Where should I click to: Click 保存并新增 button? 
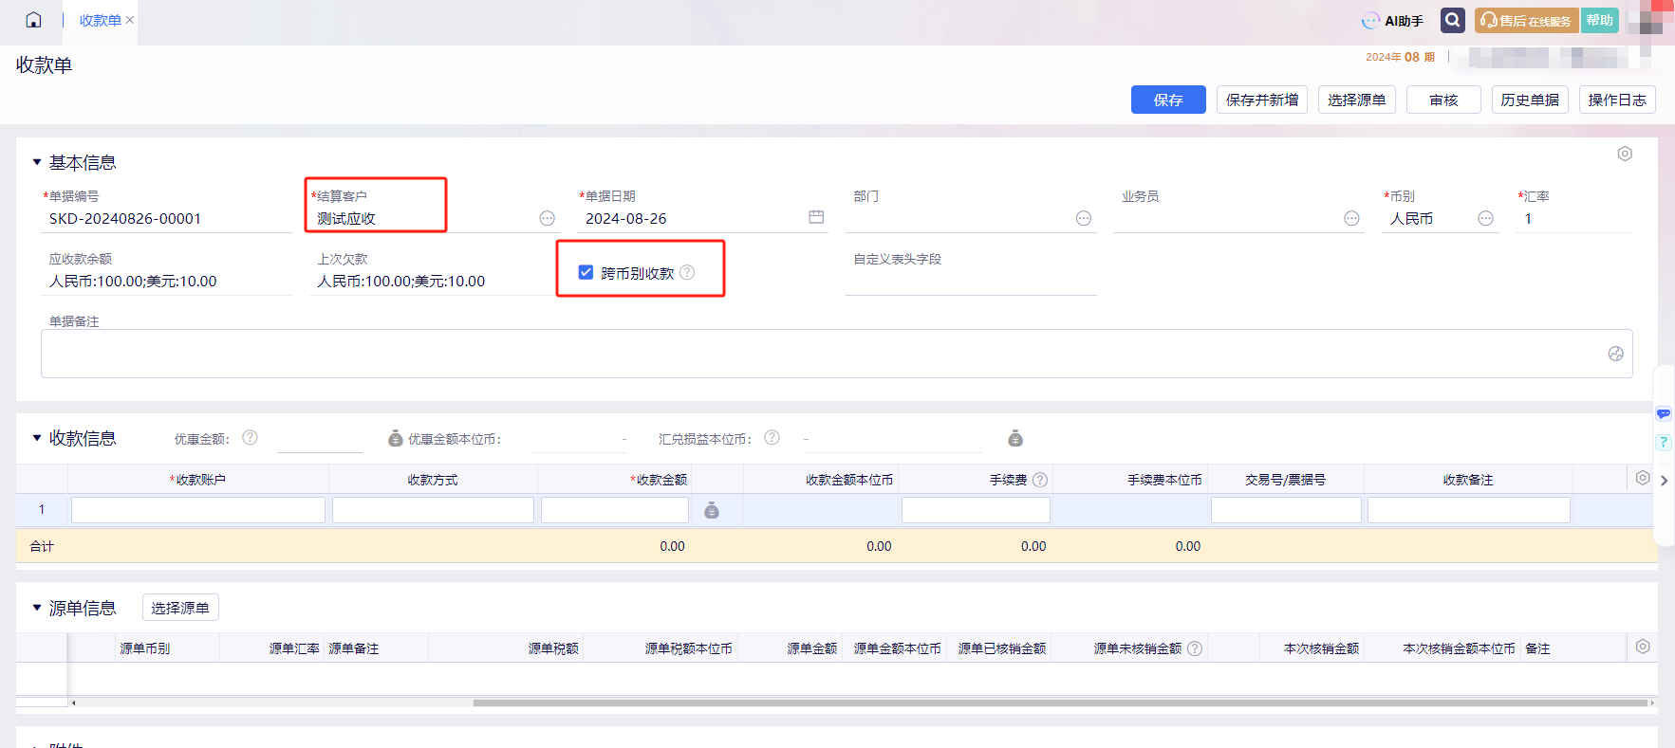(1262, 100)
